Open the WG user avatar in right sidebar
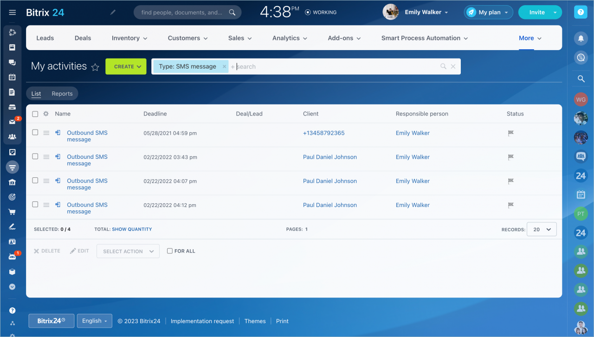The image size is (594, 337). click(581, 99)
